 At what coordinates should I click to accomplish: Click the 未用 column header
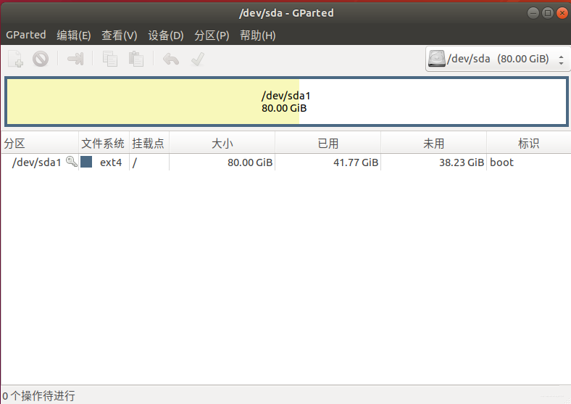click(433, 144)
